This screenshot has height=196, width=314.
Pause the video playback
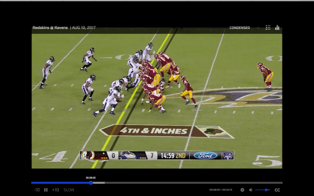click(x=46, y=190)
